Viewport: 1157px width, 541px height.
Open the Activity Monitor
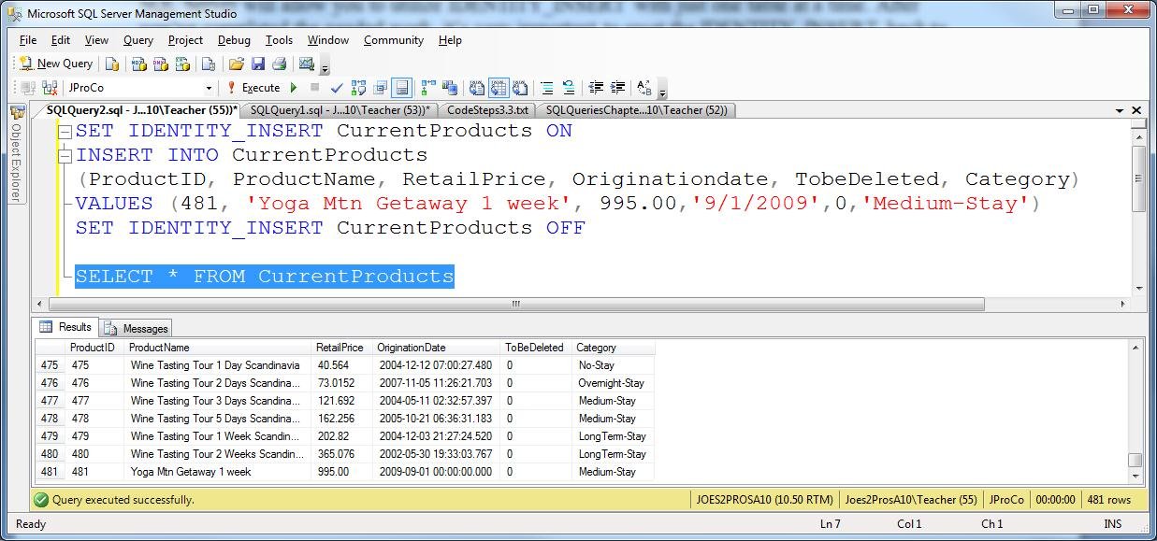tap(306, 64)
